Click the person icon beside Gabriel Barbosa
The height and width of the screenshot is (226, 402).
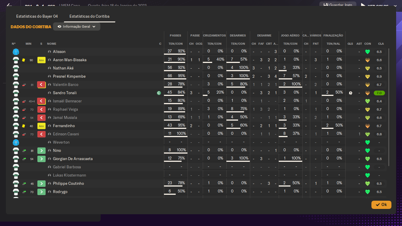pos(49,167)
